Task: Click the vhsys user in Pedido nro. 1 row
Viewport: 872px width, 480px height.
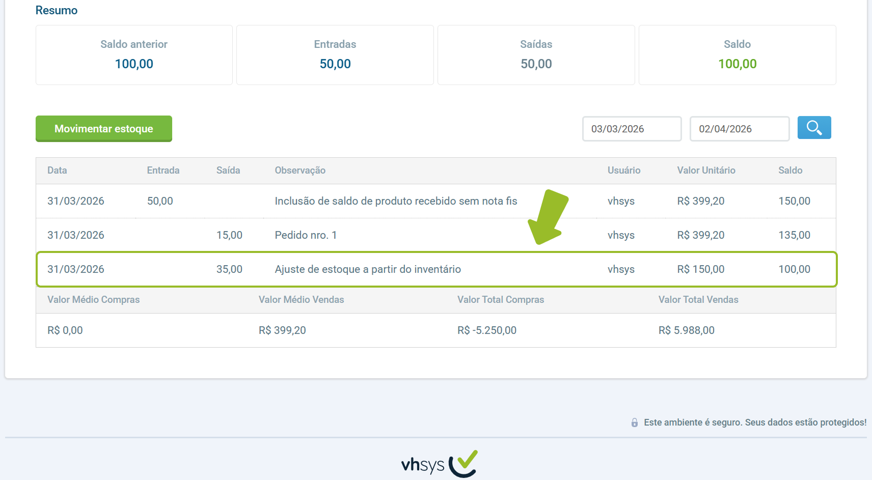Action: point(621,235)
